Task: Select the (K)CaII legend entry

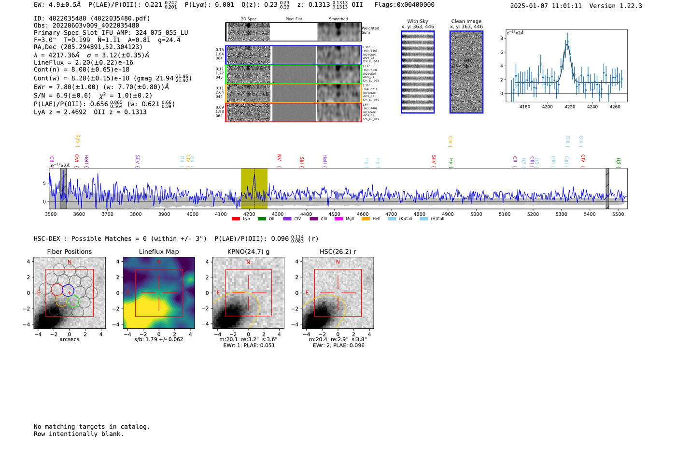Action: tap(400, 219)
